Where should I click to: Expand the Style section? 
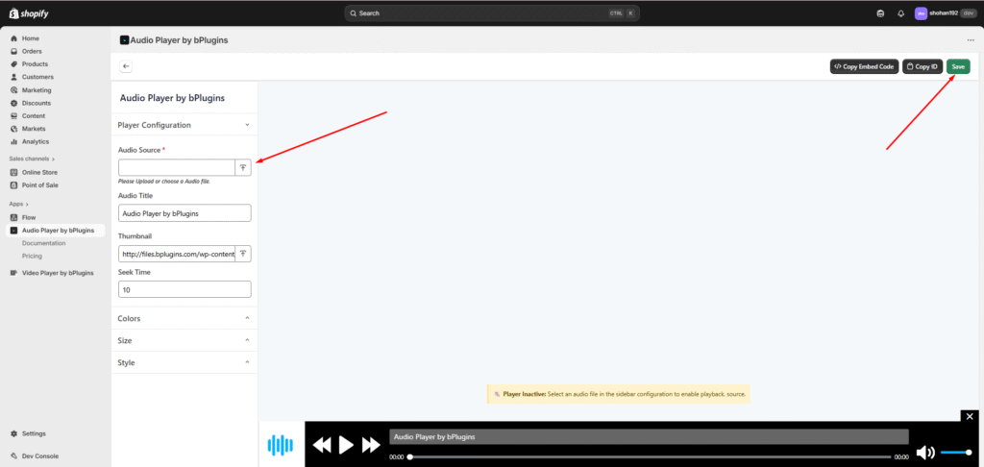(247, 362)
